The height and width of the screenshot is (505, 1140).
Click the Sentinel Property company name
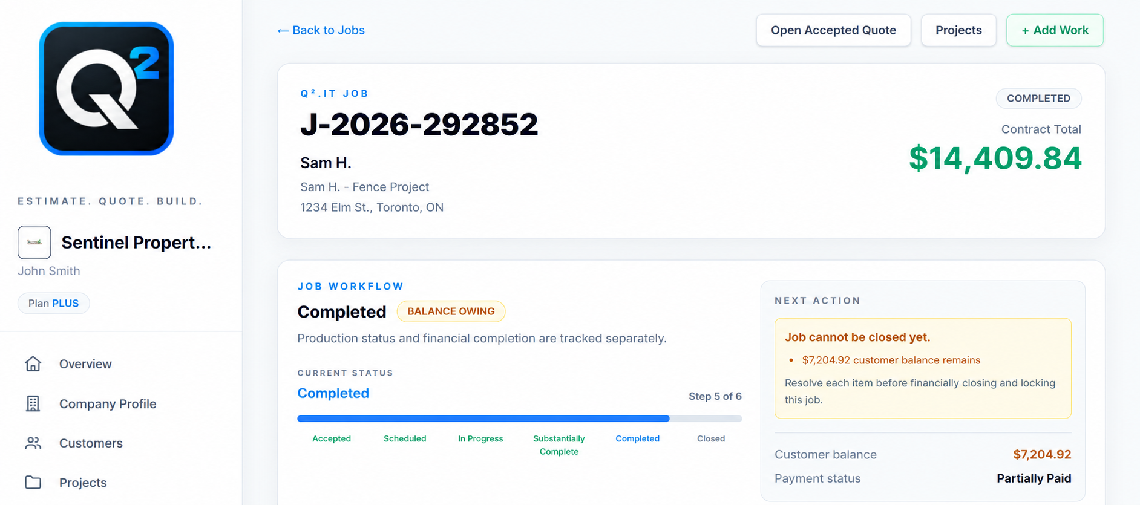[136, 243]
